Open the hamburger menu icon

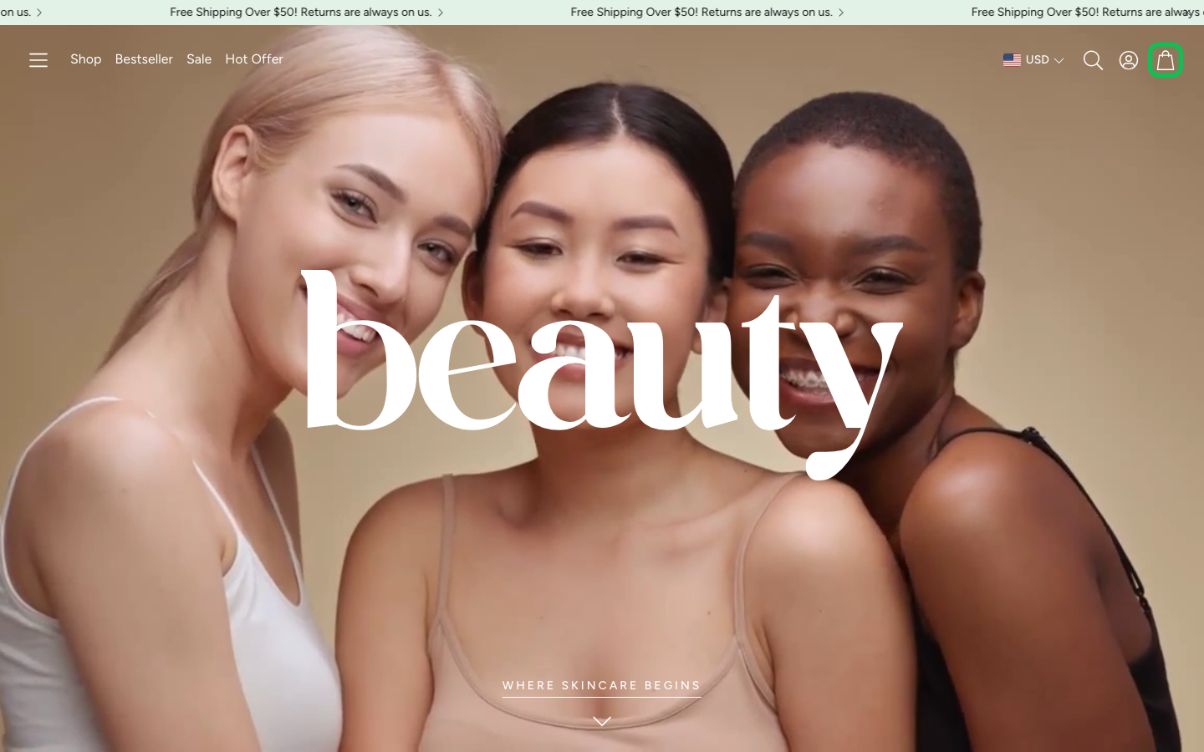pos(38,60)
